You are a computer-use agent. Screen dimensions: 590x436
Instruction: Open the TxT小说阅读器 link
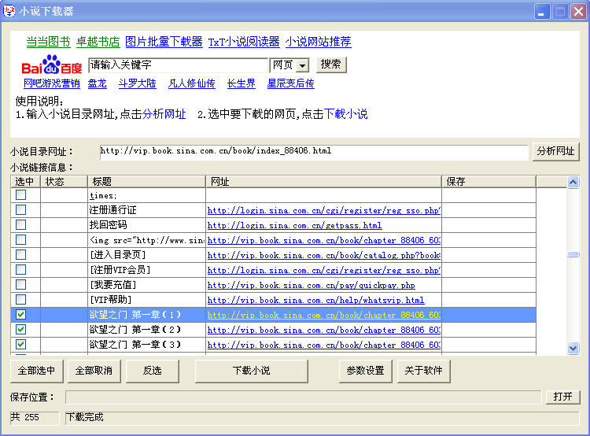click(244, 42)
